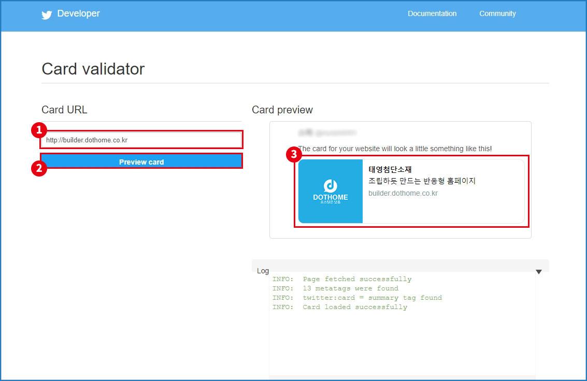
Task: Click the card title 태영첨단소재
Action: (390, 169)
